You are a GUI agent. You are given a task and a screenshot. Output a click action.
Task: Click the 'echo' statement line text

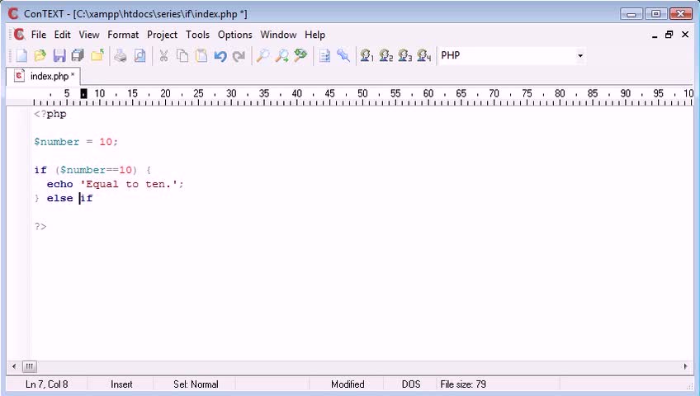click(x=116, y=184)
